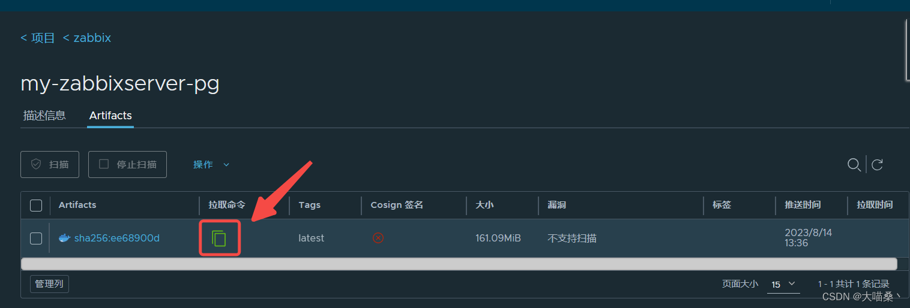Open the artifact search magnifier

tap(854, 164)
